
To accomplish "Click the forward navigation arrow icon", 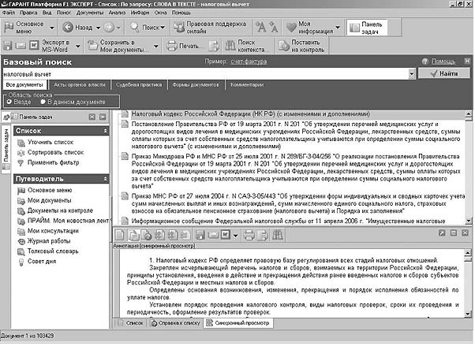I will (x=109, y=28).
